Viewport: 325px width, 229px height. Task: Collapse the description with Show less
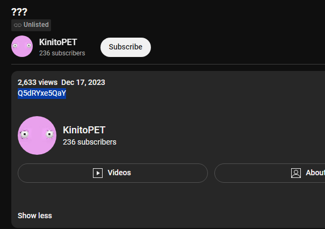pyautogui.click(x=35, y=216)
